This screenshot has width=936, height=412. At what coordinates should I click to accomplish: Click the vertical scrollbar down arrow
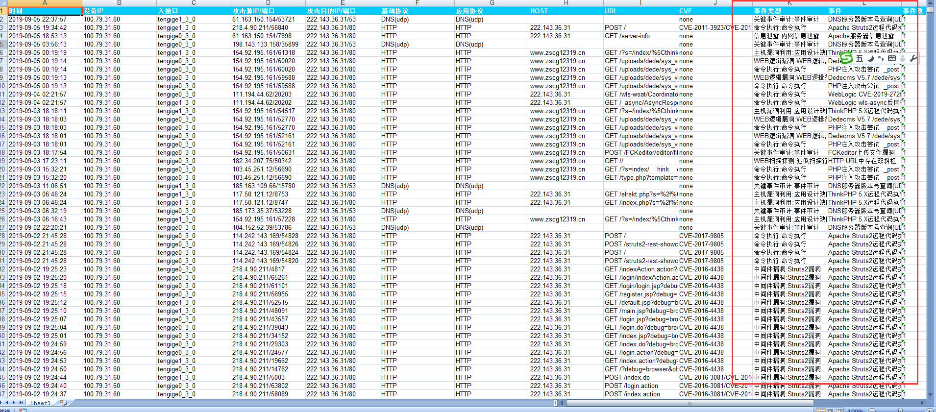point(931,394)
